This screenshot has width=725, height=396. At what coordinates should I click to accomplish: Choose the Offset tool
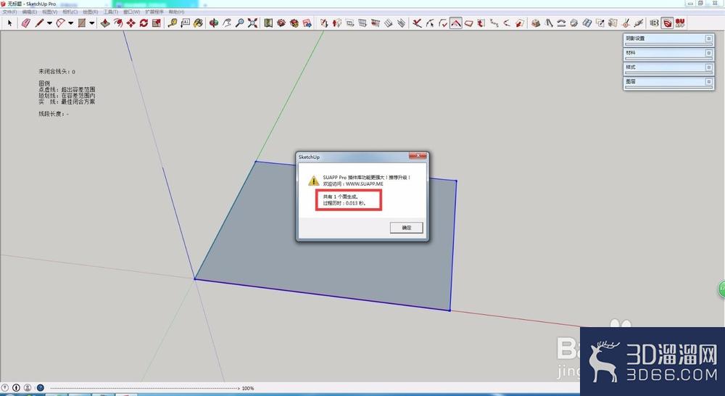[x=118, y=22]
